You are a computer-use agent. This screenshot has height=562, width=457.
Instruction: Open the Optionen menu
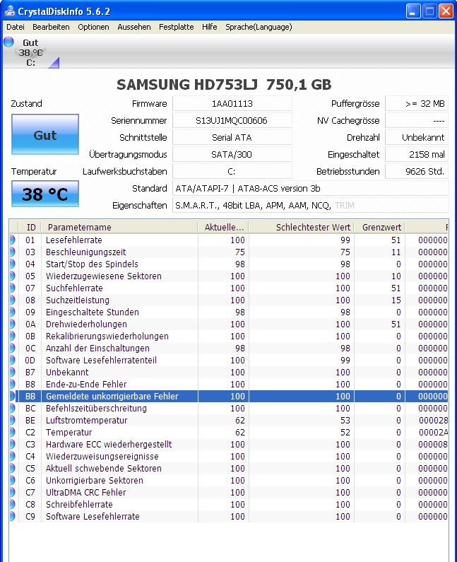tap(93, 27)
